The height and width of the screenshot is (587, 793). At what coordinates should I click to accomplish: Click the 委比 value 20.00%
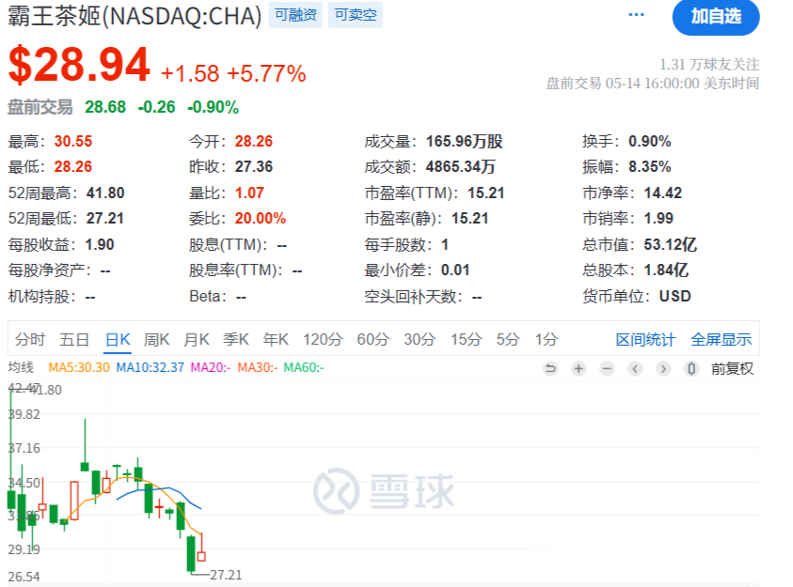[261, 218]
